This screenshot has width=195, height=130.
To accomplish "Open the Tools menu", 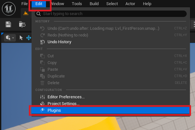I will click(x=77, y=4).
